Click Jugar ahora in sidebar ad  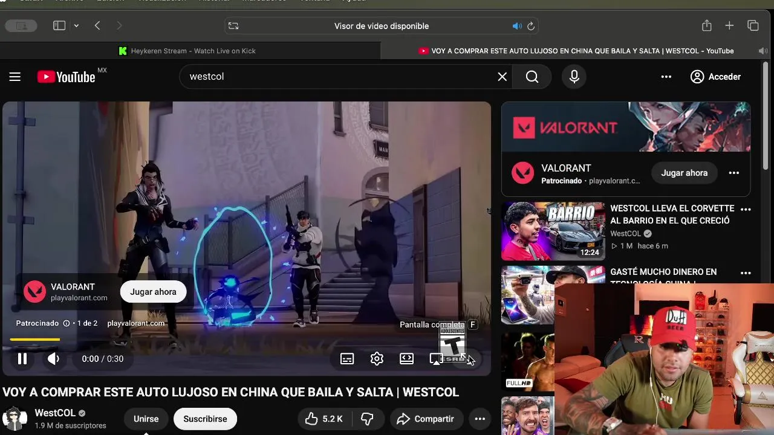pos(684,173)
